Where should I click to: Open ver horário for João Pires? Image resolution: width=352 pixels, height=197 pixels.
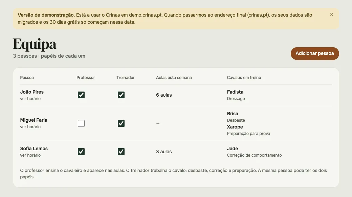click(x=30, y=98)
